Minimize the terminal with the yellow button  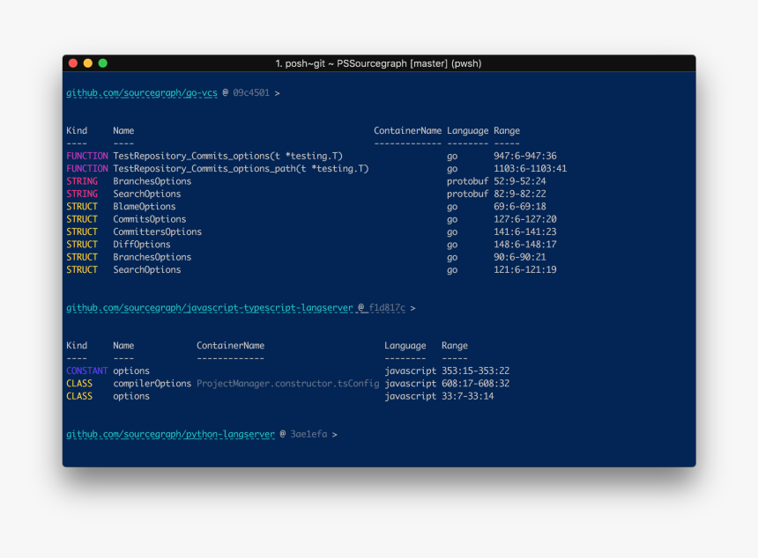pos(88,63)
